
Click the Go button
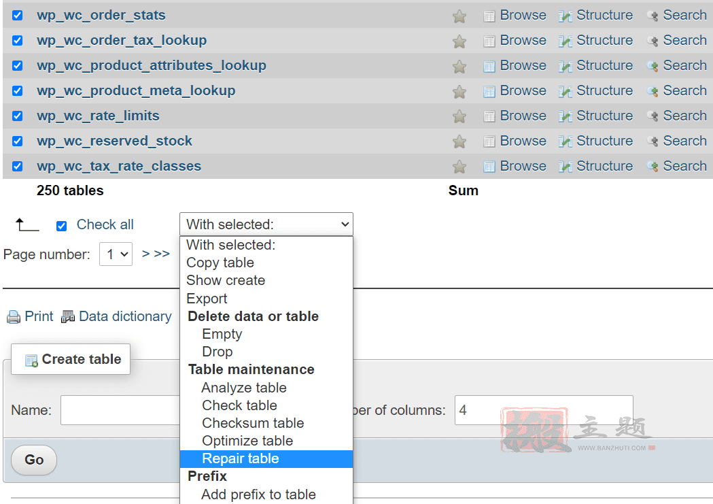coord(34,460)
